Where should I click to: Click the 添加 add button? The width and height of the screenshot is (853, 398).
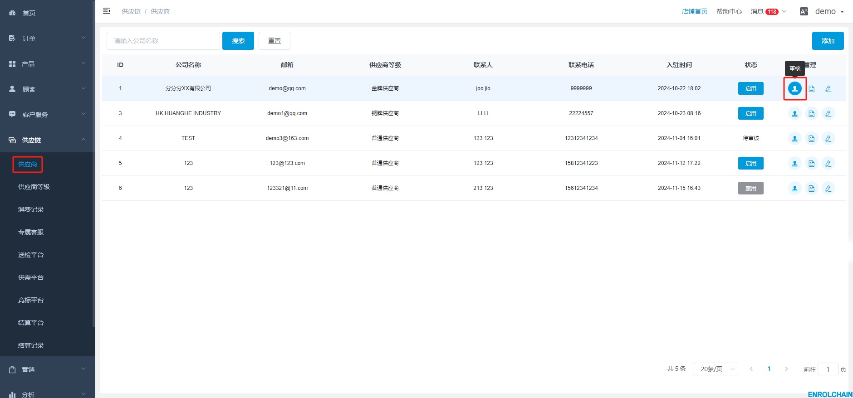[828, 41]
